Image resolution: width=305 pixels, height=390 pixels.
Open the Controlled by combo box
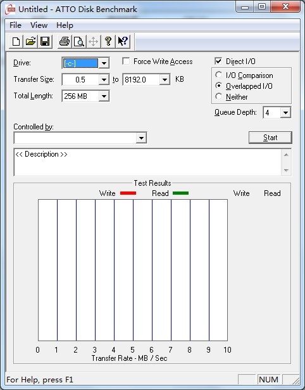pyautogui.click(x=80, y=138)
